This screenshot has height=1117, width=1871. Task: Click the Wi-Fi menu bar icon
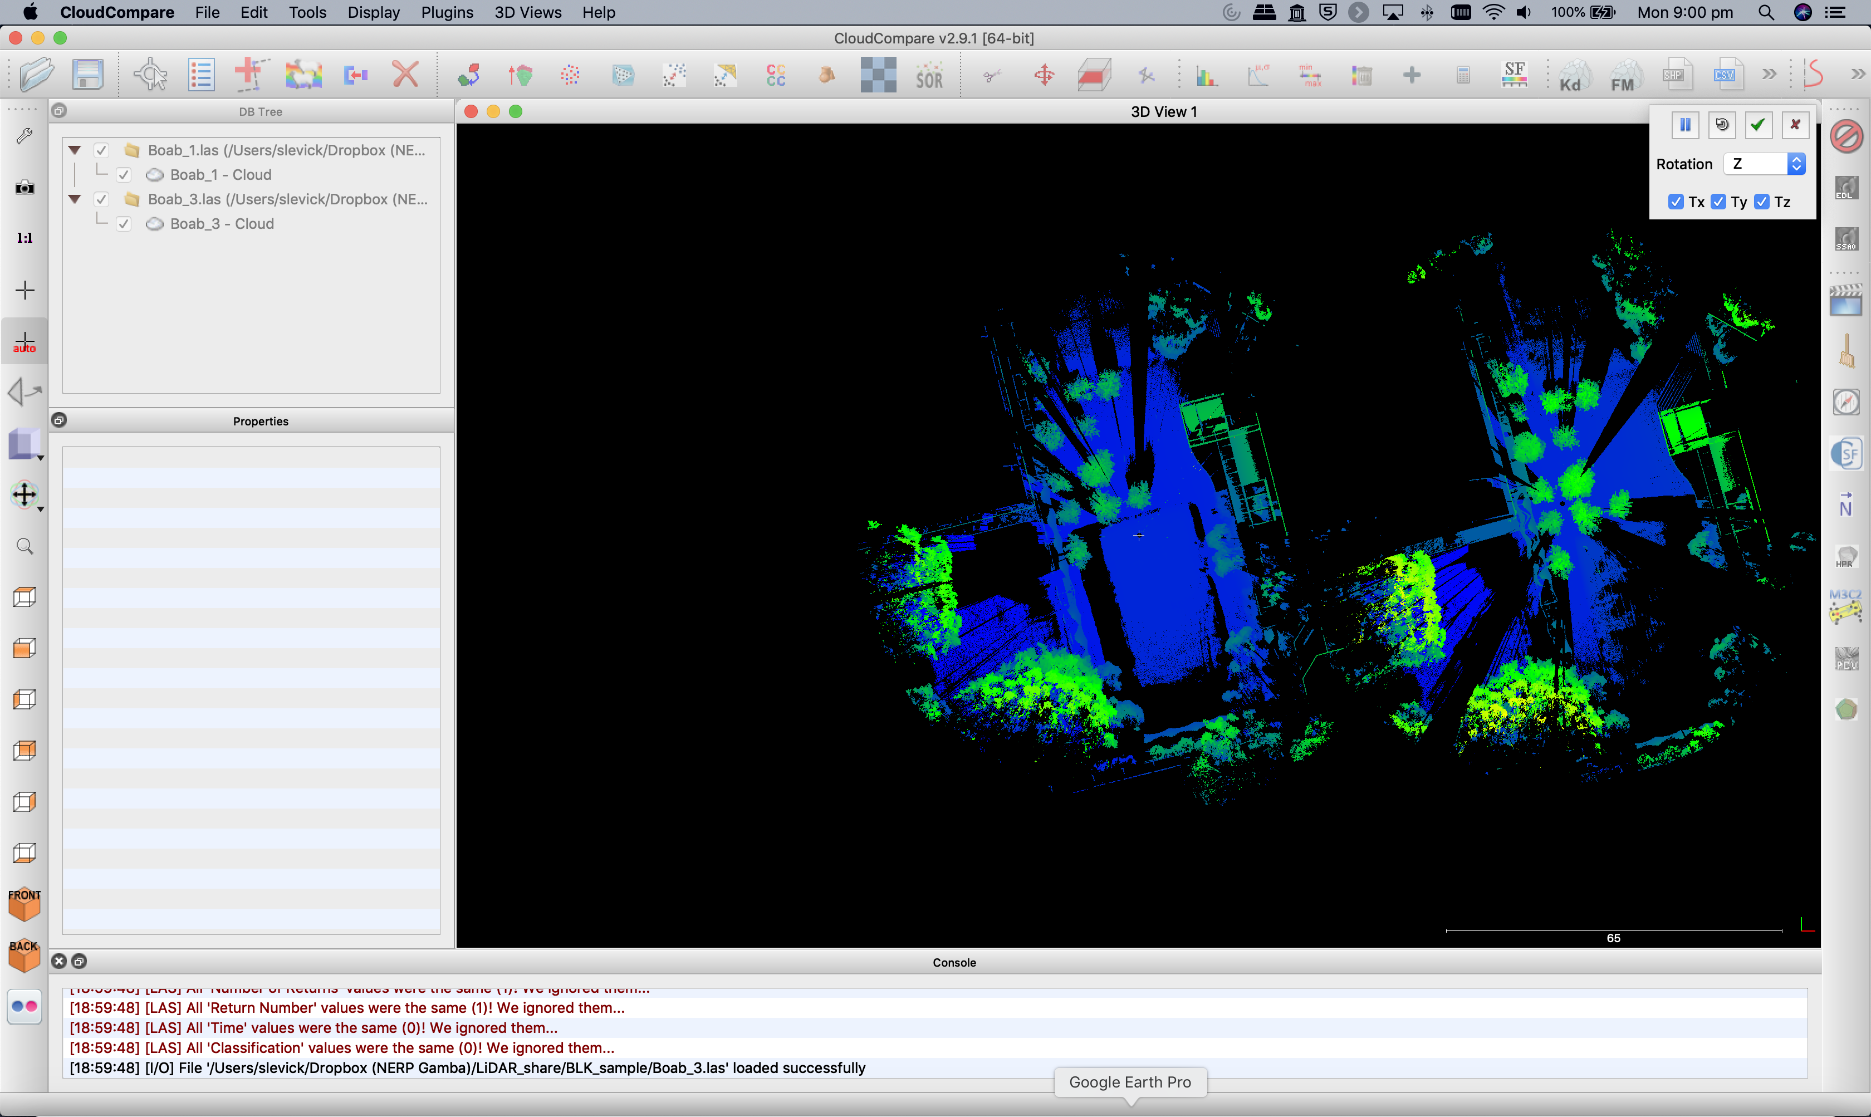[x=1493, y=12]
